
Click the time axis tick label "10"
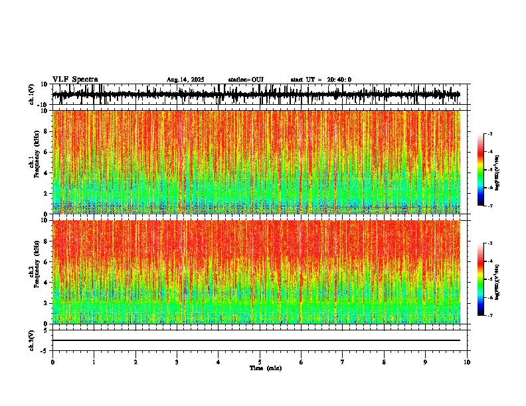(467, 362)
